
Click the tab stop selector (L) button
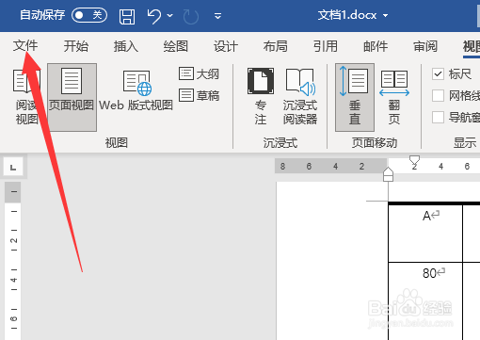pyautogui.click(x=13, y=167)
